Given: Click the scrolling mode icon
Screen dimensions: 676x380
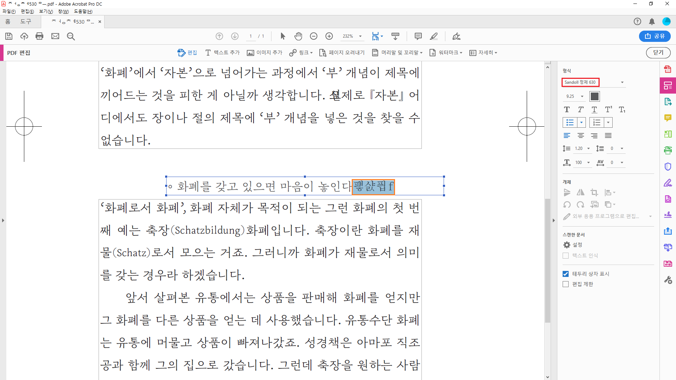Looking at the screenshot, I should 395,36.
